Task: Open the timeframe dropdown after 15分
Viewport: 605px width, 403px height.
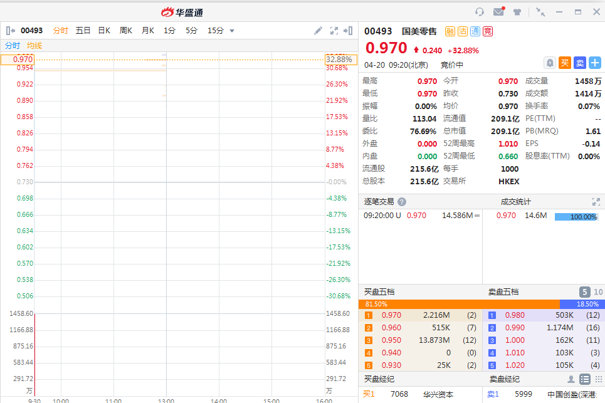Action: pyautogui.click(x=232, y=31)
